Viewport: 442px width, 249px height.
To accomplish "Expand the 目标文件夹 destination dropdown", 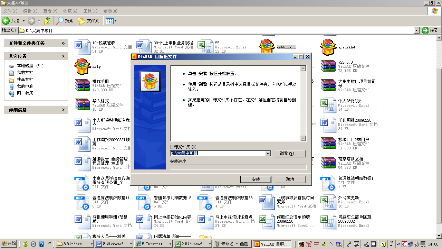I will pos(268,154).
